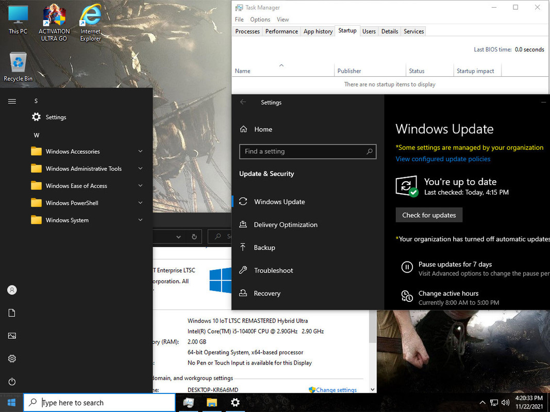Viewport: 550px width, 412px height.
Task: Open This PC desktop icon
Action: 18,19
